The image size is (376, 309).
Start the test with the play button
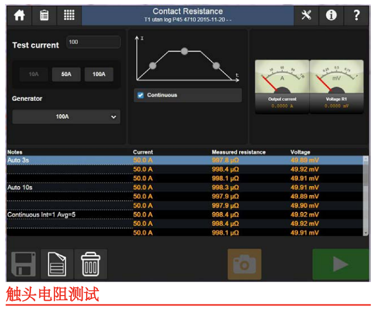[340, 265]
